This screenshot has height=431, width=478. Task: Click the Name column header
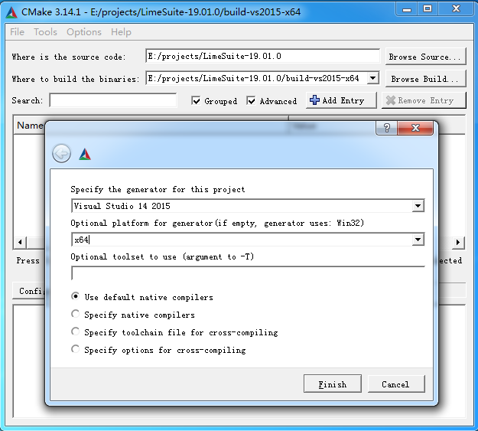pos(30,125)
